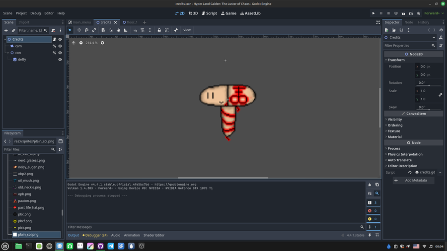Hide the con node
The width and height of the screenshot is (447, 251).
click(60, 53)
